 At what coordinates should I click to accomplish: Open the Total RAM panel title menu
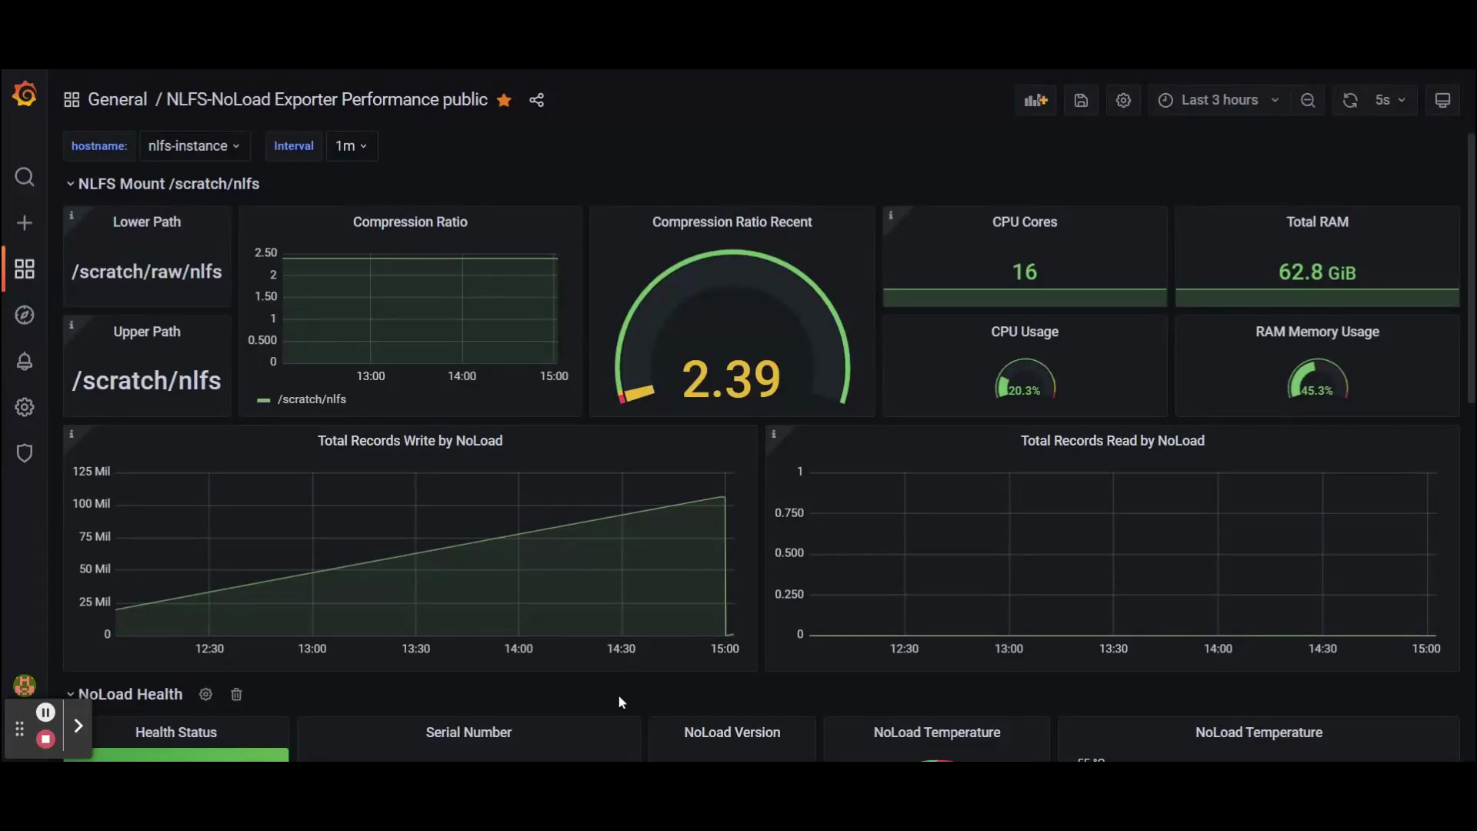[1317, 222]
